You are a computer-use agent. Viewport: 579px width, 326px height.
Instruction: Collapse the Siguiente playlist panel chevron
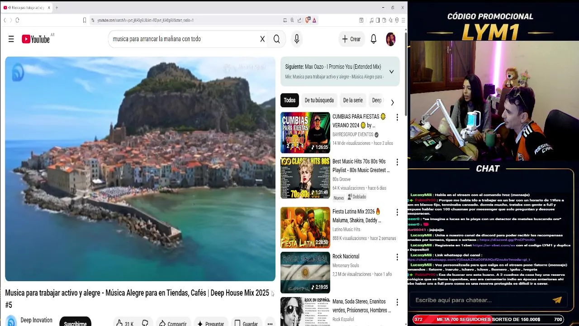click(391, 72)
